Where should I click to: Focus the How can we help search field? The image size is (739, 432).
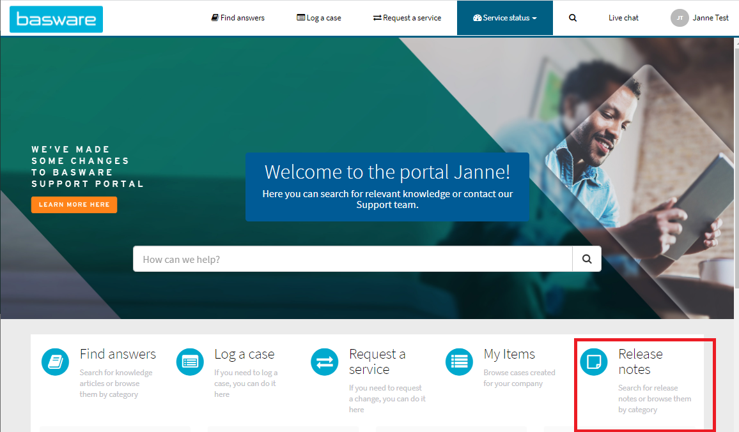pos(352,259)
